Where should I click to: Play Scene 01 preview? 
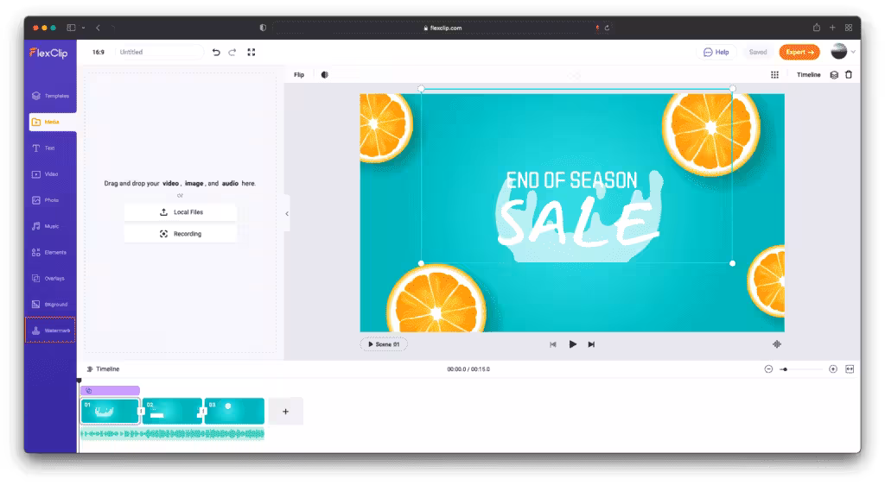pyautogui.click(x=384, y=344)
